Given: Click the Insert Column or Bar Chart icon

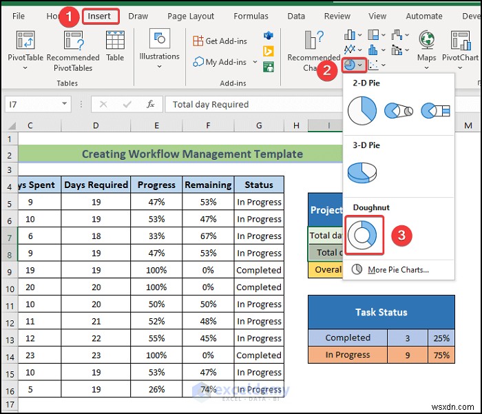Looking at the screenshot, I should (350, 34).
